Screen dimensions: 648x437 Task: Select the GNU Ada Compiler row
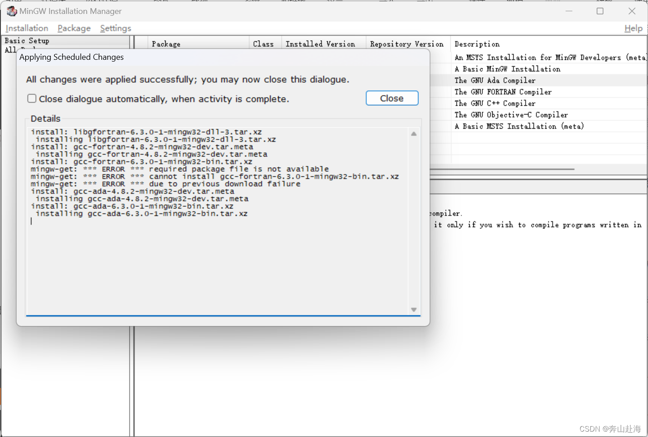pyautogui.click(x=539, y=80)
